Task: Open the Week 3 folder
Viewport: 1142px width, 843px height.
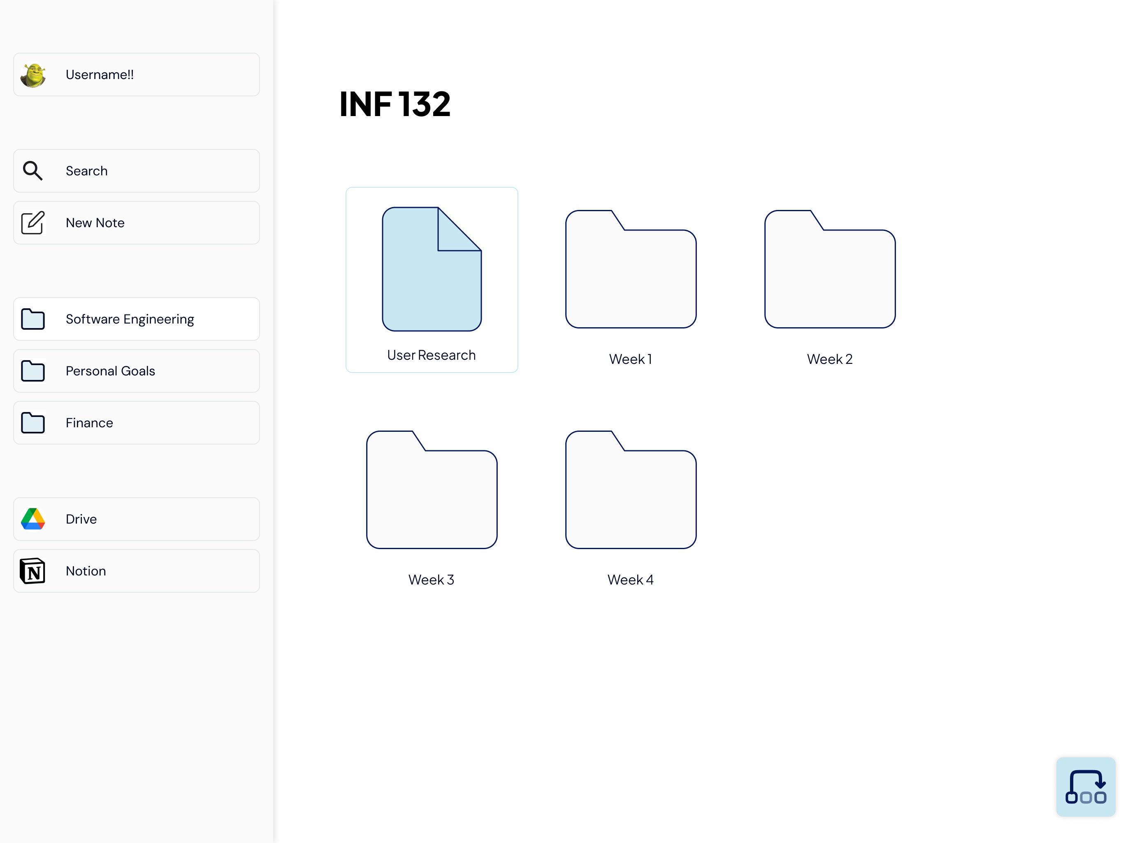Action: (x=432, y=490)
